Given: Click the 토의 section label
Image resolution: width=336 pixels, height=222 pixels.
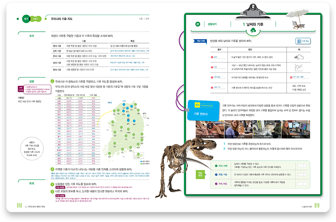Looking at the screenshot, I should [x=32, y=183].
